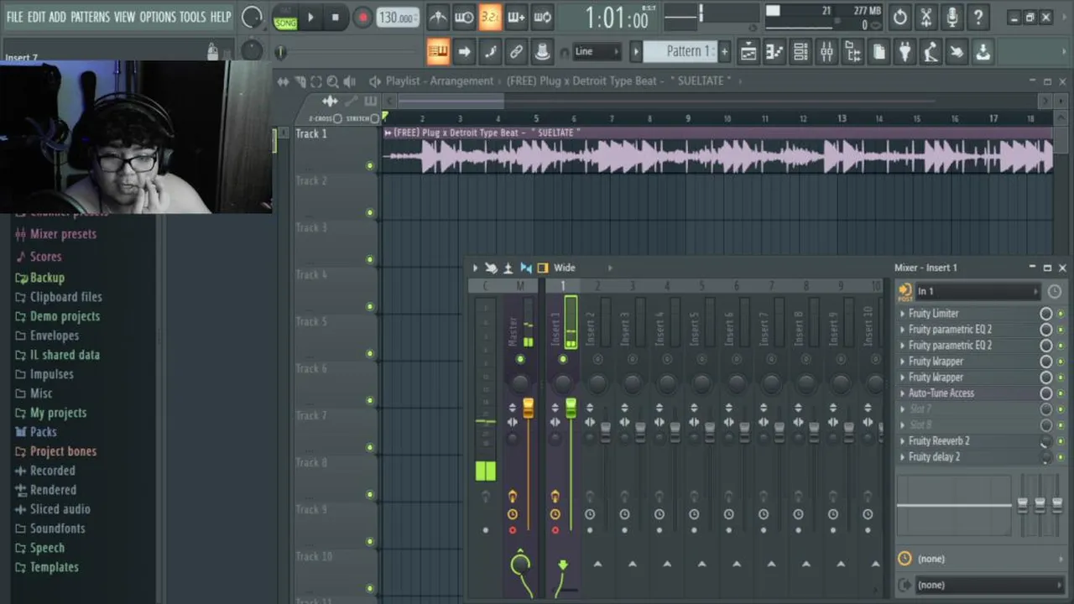The image size is (1074, 604).
Task: Open the Playlist view from the toolbar
Action: [748, 52]
